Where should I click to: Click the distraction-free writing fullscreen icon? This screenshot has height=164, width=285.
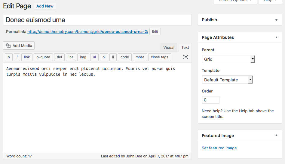(186, 57)
